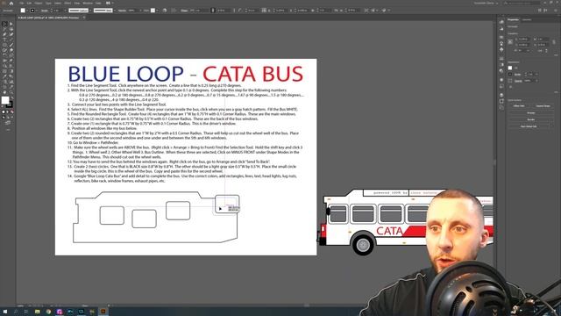Open the variable width profile dropdown

pyautogui.click(x=90, y=11)
